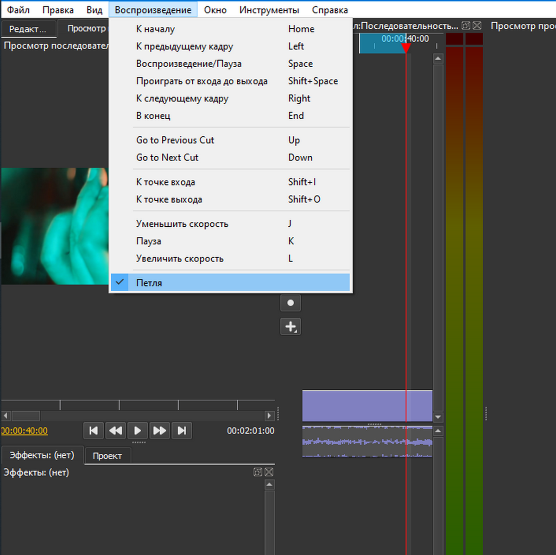Open the Файл menu
Viewport: 556px width, 555px height.
pos(19,10)
